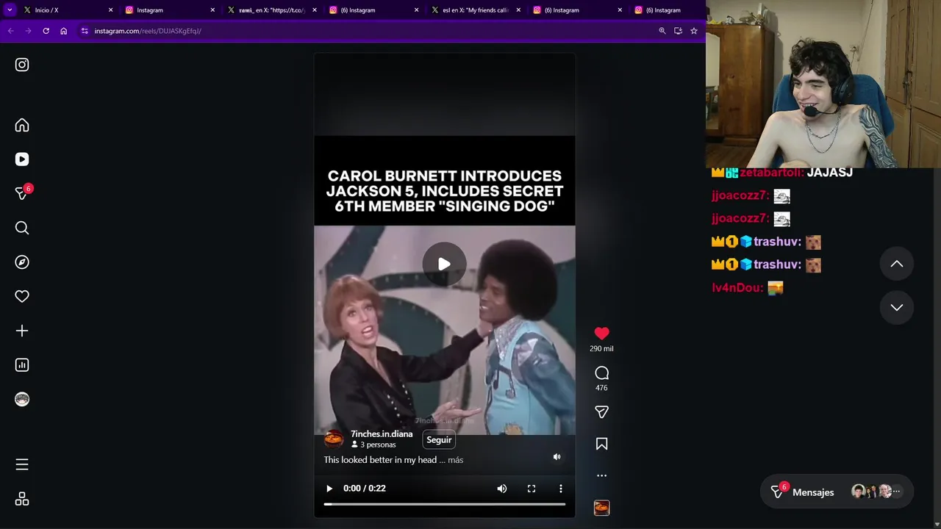941x529 pixels.
Task: Open the Mensajes floating button
Action: [x=837, y=492]
